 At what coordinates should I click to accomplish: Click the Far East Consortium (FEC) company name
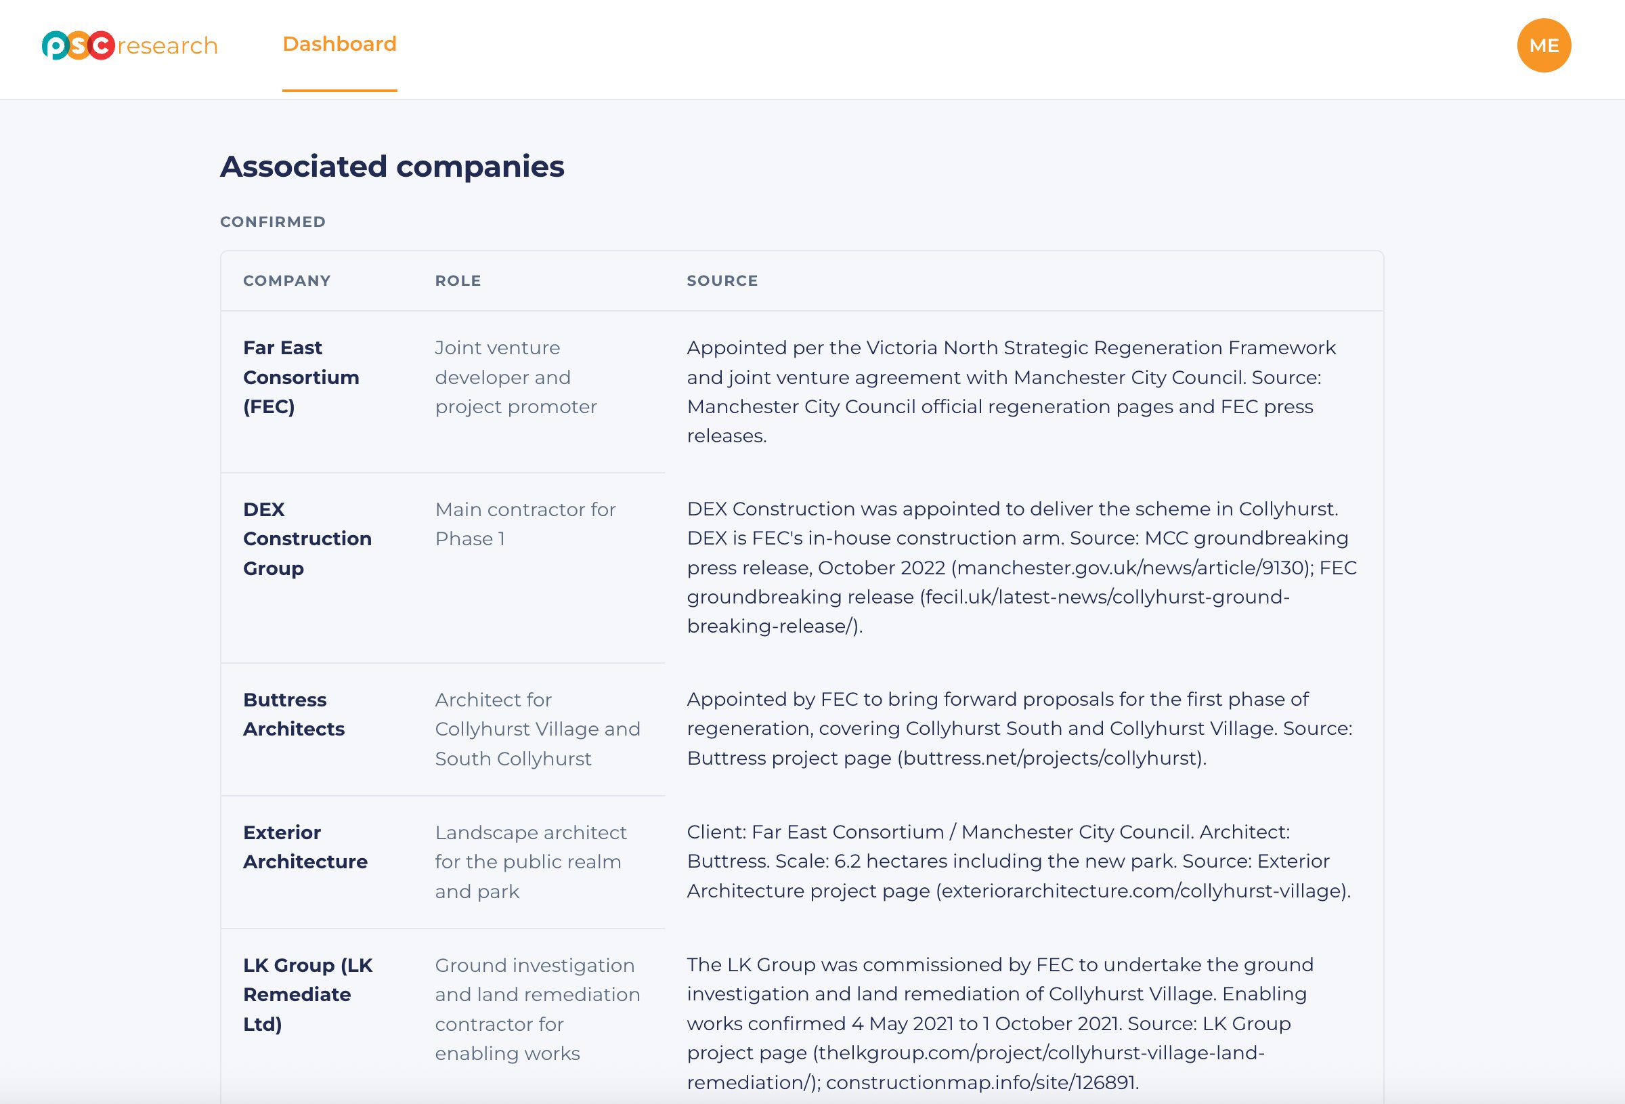301,377
